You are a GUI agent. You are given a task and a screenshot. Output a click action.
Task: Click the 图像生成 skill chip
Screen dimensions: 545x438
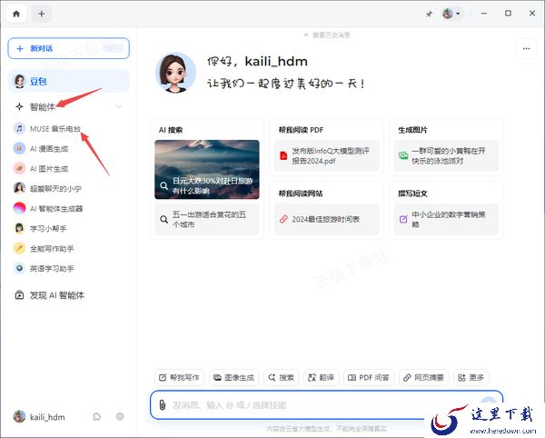pyautogui.click(x=234, y=377)
